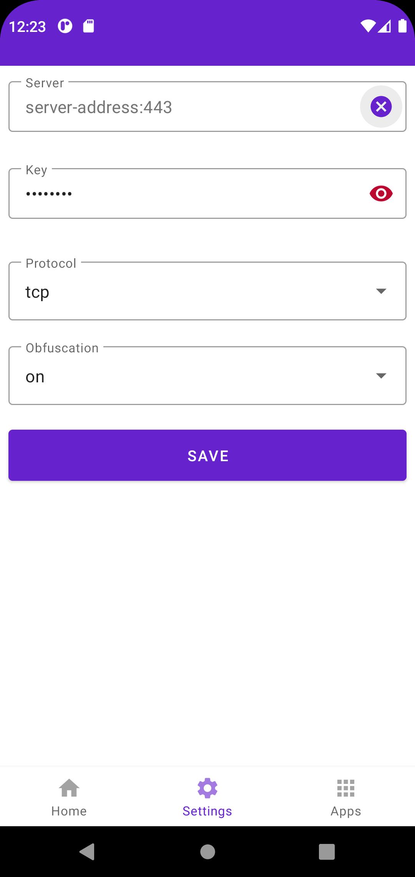Focus the Server input field
The width and height of the screenshot is (415, 877).
click(x=184, y=107)
